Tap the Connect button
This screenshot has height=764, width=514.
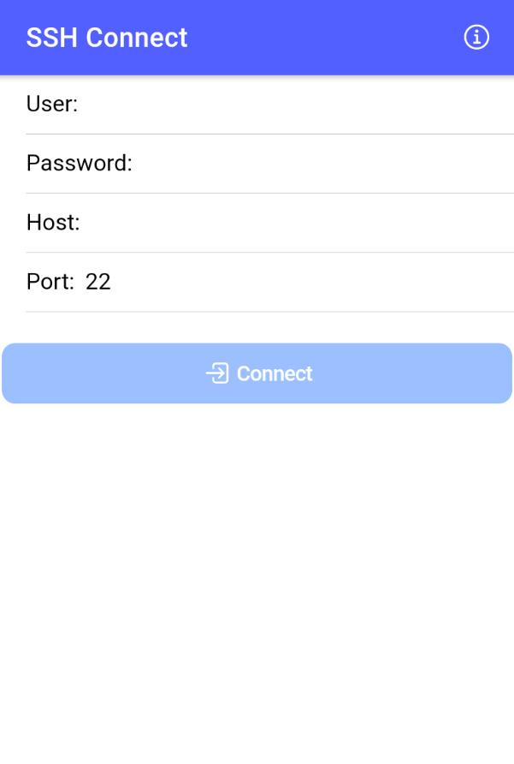(257, 373)
